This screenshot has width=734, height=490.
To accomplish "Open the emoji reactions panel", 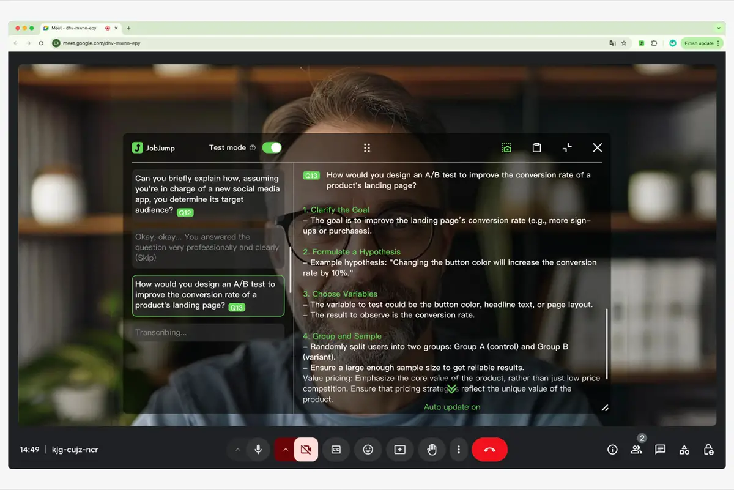I will 368,450.
